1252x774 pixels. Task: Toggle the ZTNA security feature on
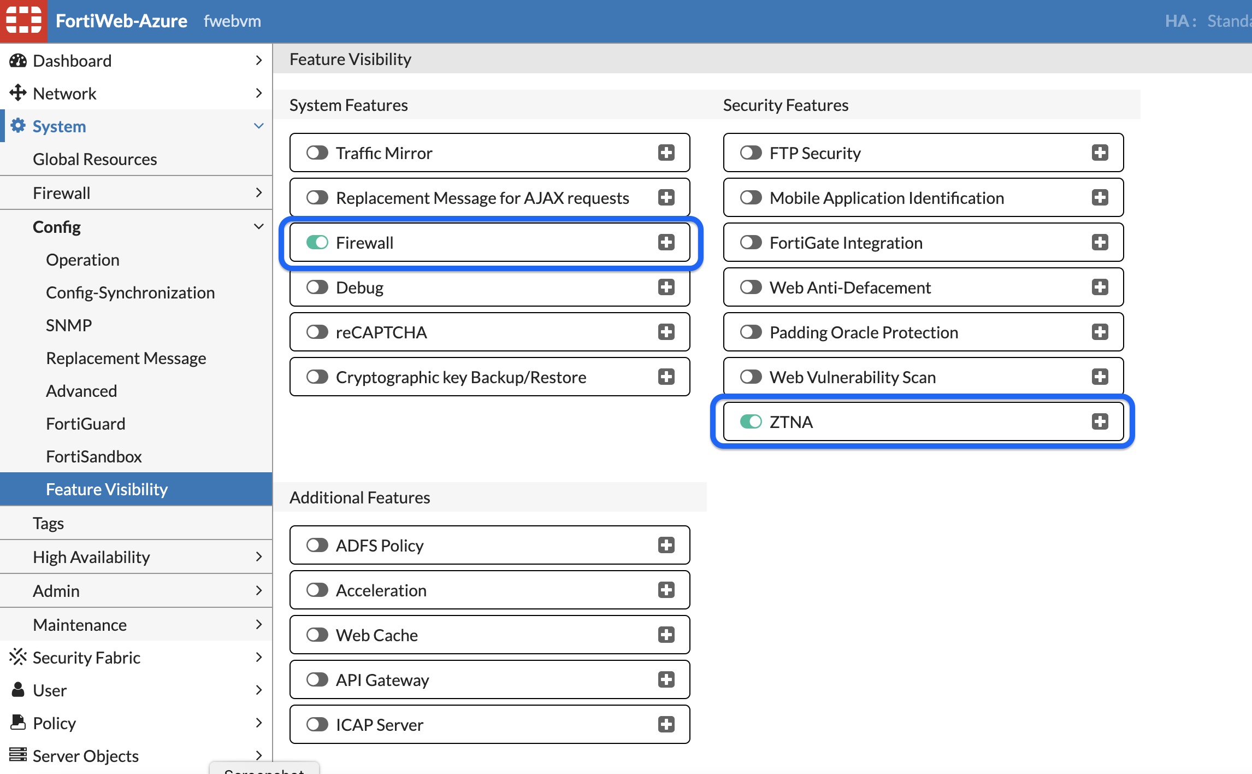pyautogui.click(x=751, y=421)
